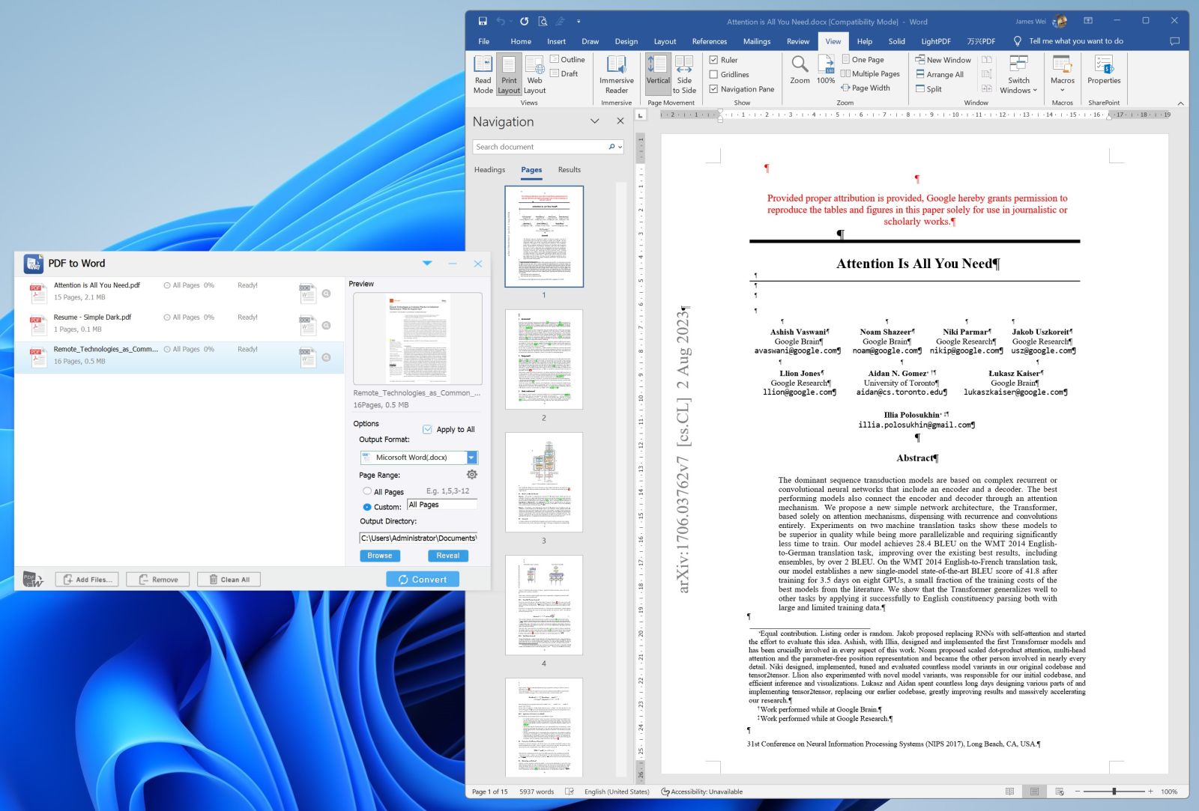This screenshot has height=811, width=1199.
Task: Click Outline view in Views group
Action: 567,59
